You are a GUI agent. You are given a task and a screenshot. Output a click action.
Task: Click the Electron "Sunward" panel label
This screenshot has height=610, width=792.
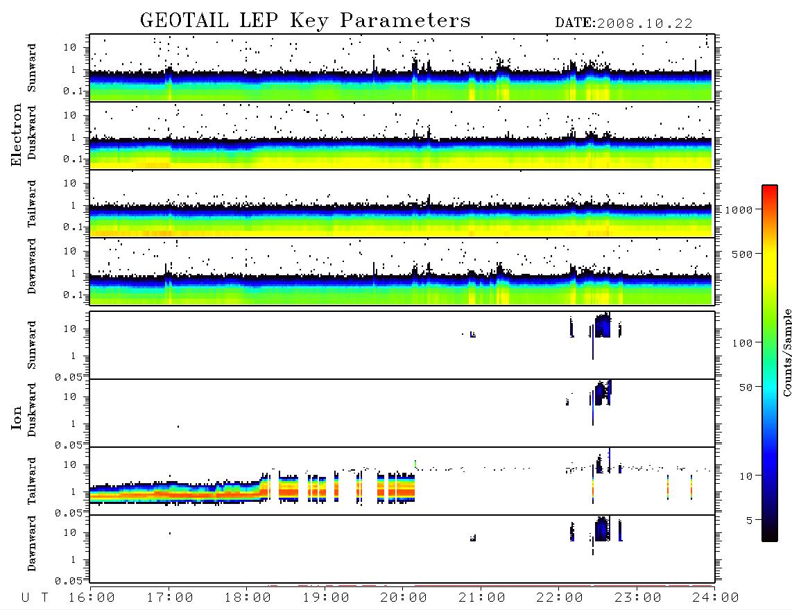32,68
